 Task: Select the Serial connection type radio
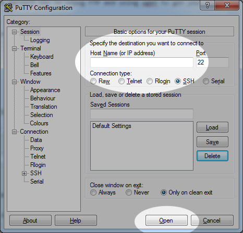[206, 81]
